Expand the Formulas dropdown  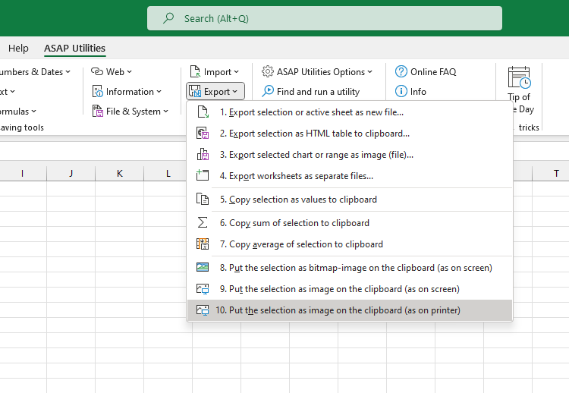coord(18,112)
